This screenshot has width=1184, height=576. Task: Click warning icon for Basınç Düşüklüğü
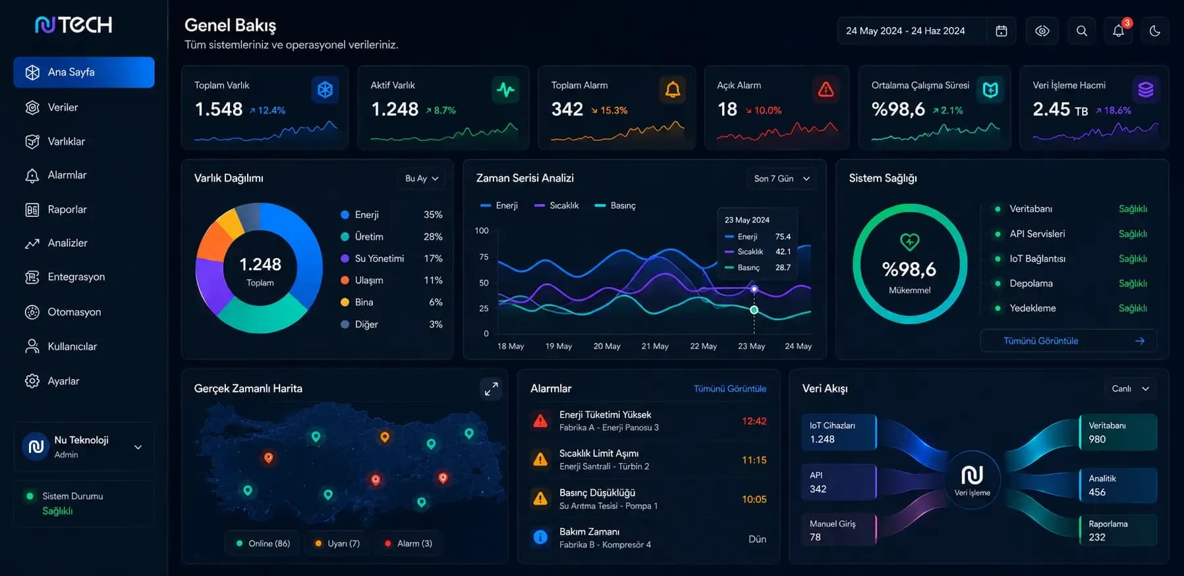tap(540, 498)
